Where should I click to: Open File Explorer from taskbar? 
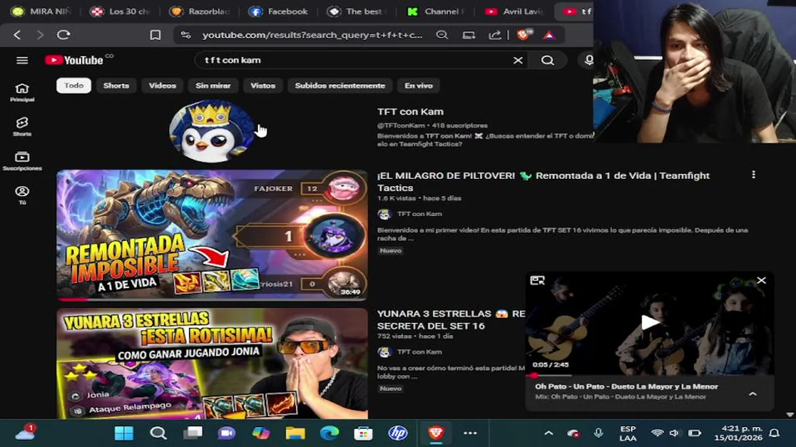[295, 433]
